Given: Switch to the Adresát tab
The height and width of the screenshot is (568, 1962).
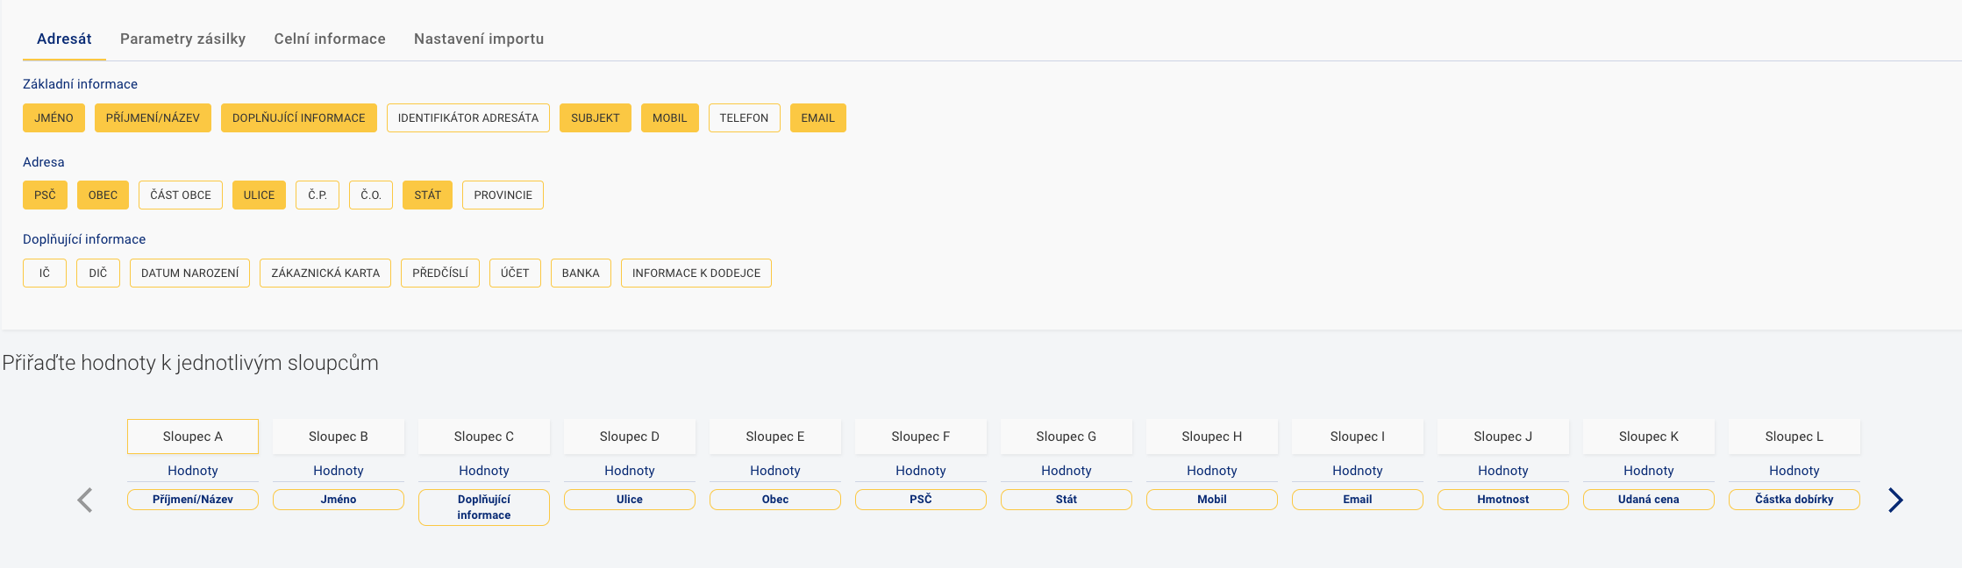Looking at the screenshot, I should point(64,39).
